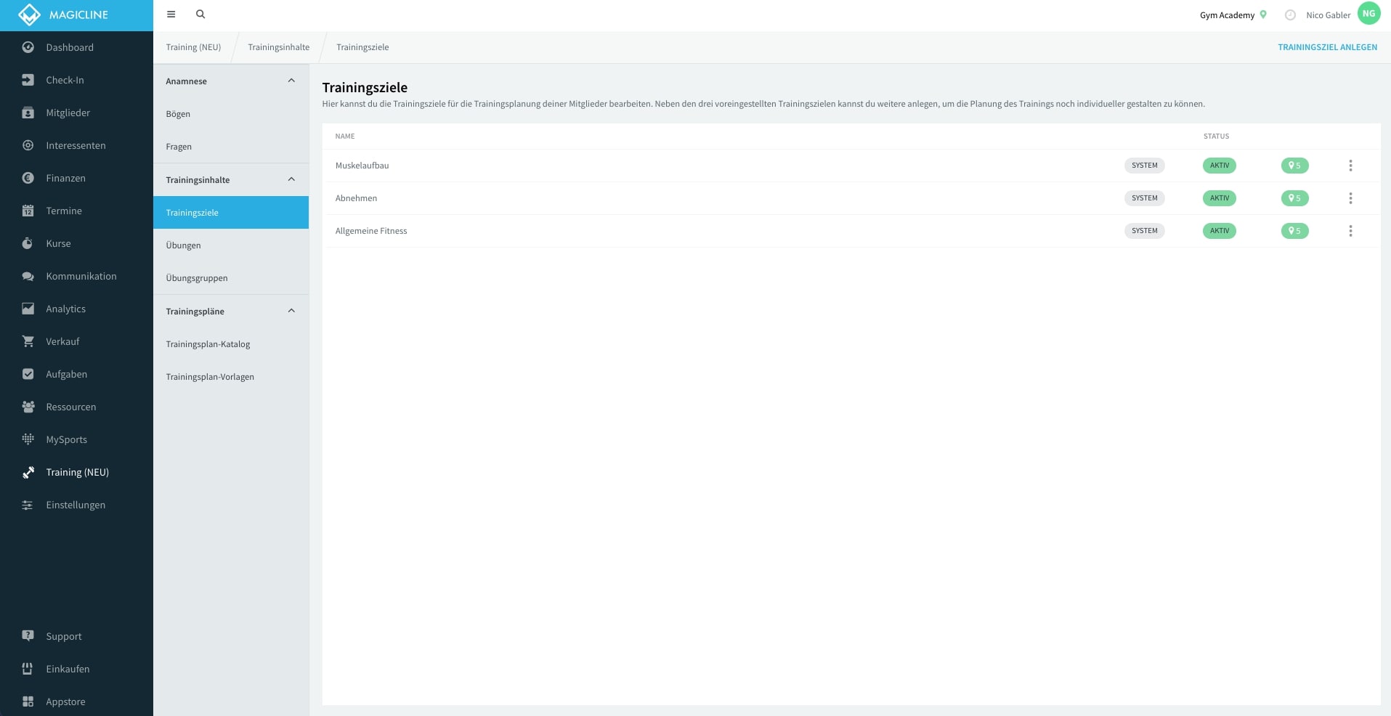This screenshot has height=716, width=1391.
Task: Open three-dot menu for Muskelaufbau
Action: point(1350,166)
